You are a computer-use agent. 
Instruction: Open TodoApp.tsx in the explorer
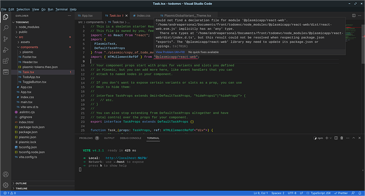43,77
